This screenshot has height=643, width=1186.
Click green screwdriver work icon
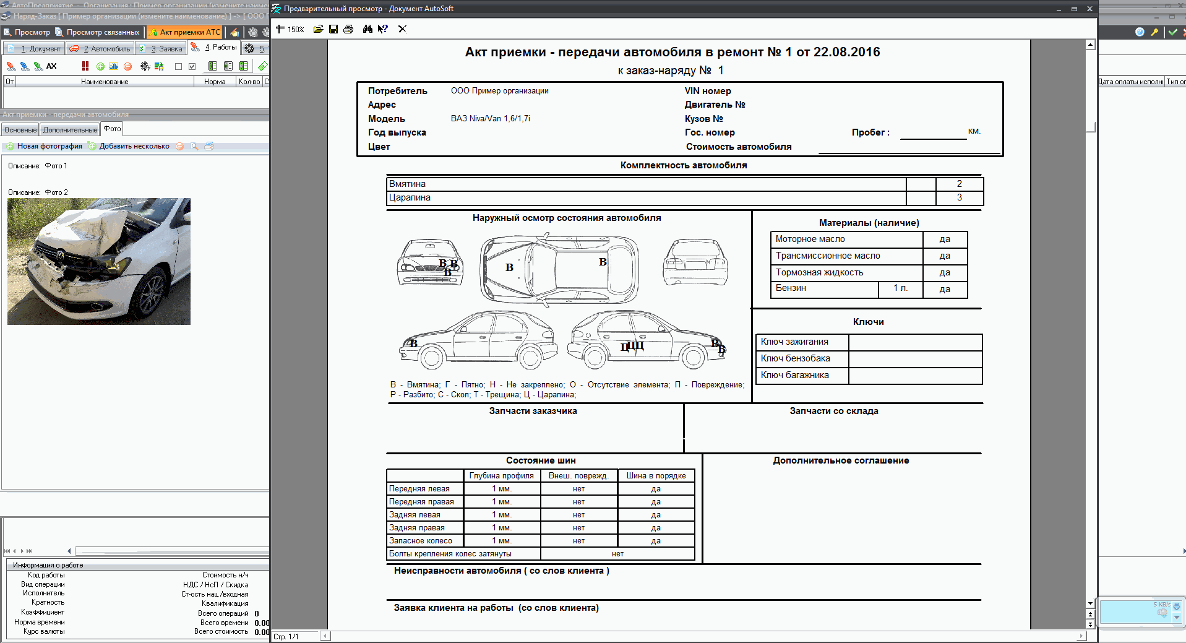coord(38,66)
